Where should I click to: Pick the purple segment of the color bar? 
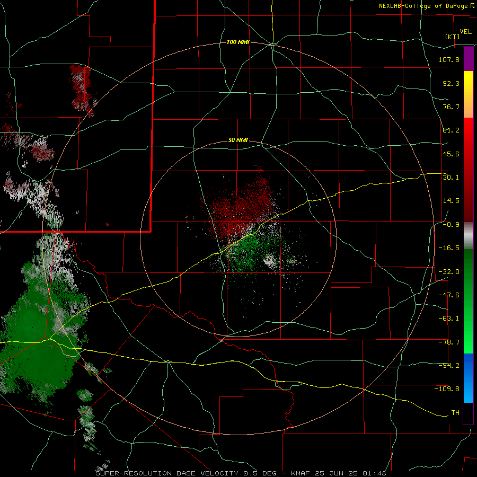tap(468, 59)
